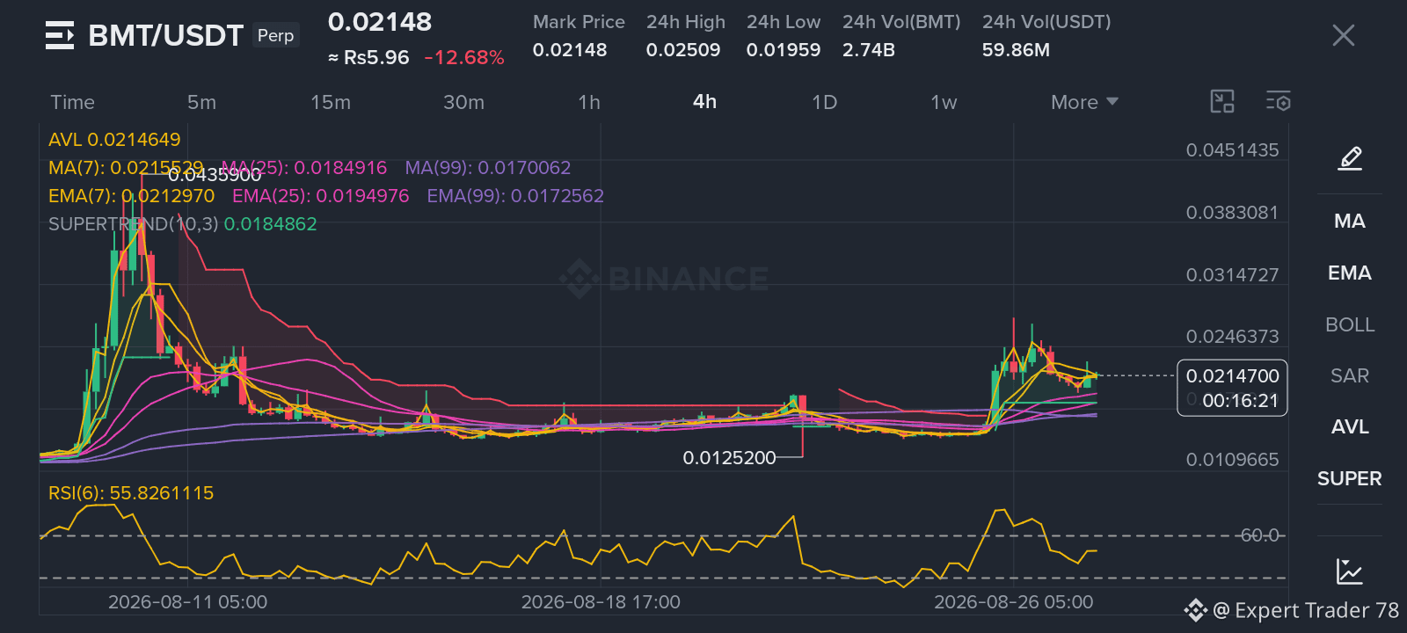
Task: Click the EMA(25): 0.0194976 legend
Action: 321,195
